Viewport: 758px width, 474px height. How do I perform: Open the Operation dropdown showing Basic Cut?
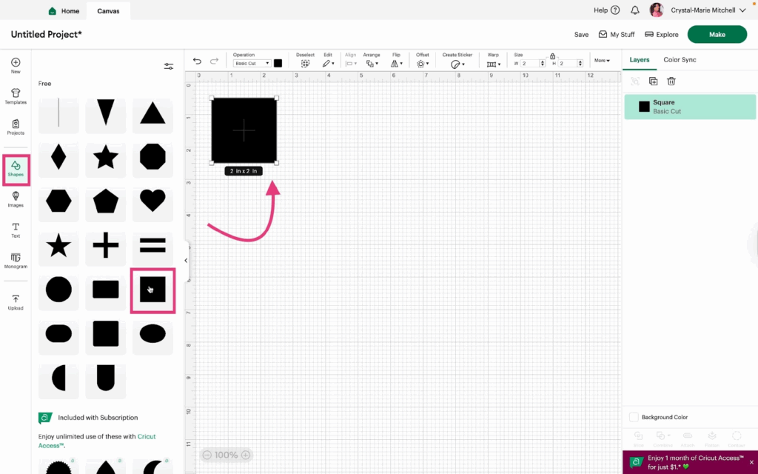(x=252, y=64)
